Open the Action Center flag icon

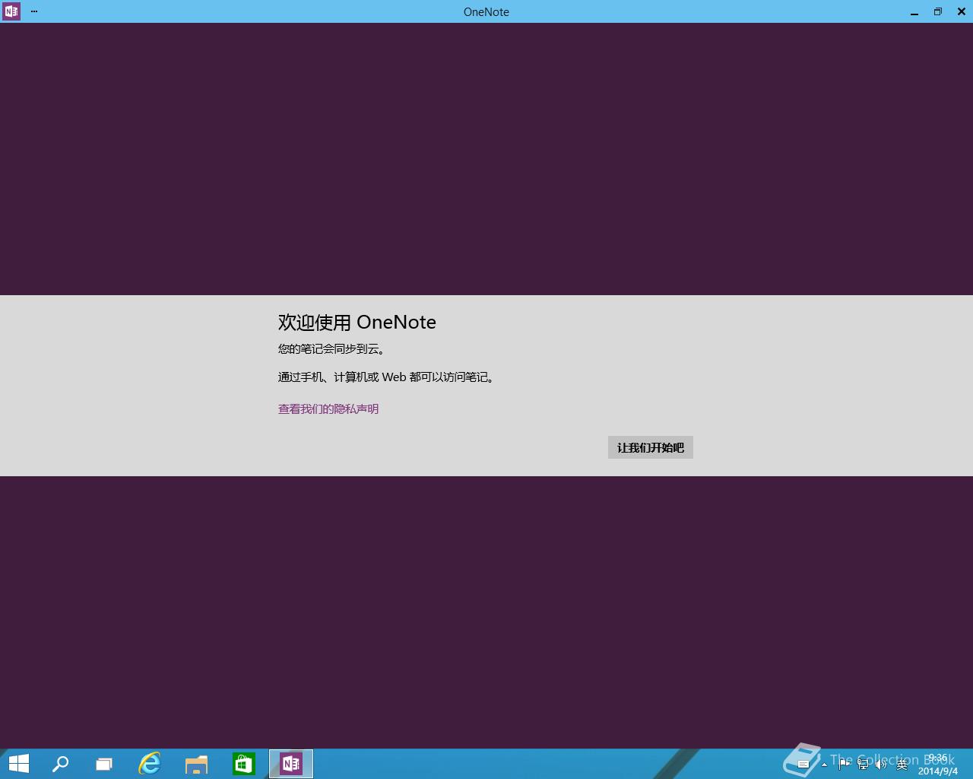click(844, 764)
